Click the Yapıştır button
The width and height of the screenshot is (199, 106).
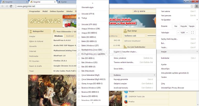click(x=192, y=26)
